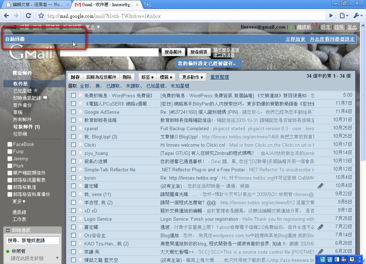
Task: Check the box for Google AdSense email
Action: click(74, 112)
